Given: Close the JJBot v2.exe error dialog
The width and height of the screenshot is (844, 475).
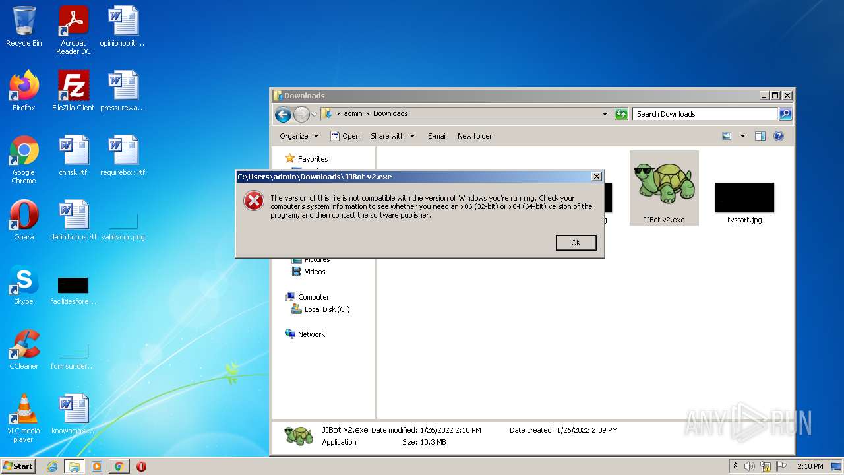Looking at the screenshot, I should pos(596,176).
